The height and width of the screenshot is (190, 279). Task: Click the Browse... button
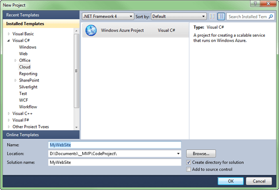click(x=201, y=153)
